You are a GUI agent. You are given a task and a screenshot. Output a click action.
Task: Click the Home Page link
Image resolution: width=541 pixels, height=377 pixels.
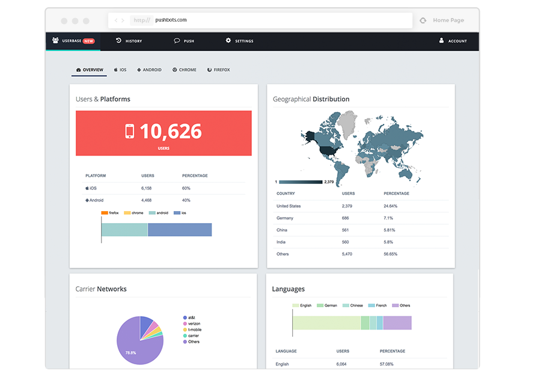pyautogui.click(x=448, y=20)
